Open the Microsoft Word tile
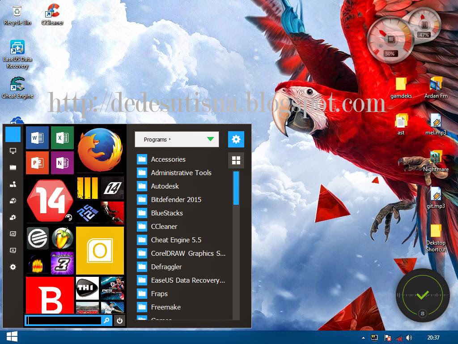Screen dimensions: 458x344 point(38,138)
